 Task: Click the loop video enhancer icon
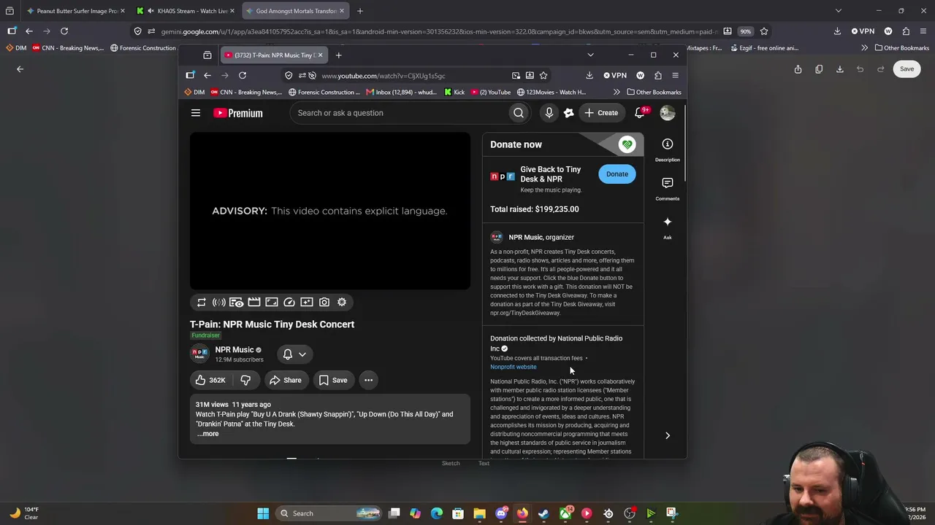(x=202, y=302)
